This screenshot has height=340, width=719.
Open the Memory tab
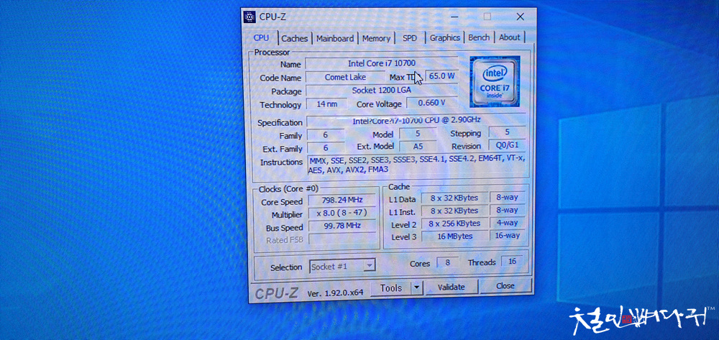376,39
